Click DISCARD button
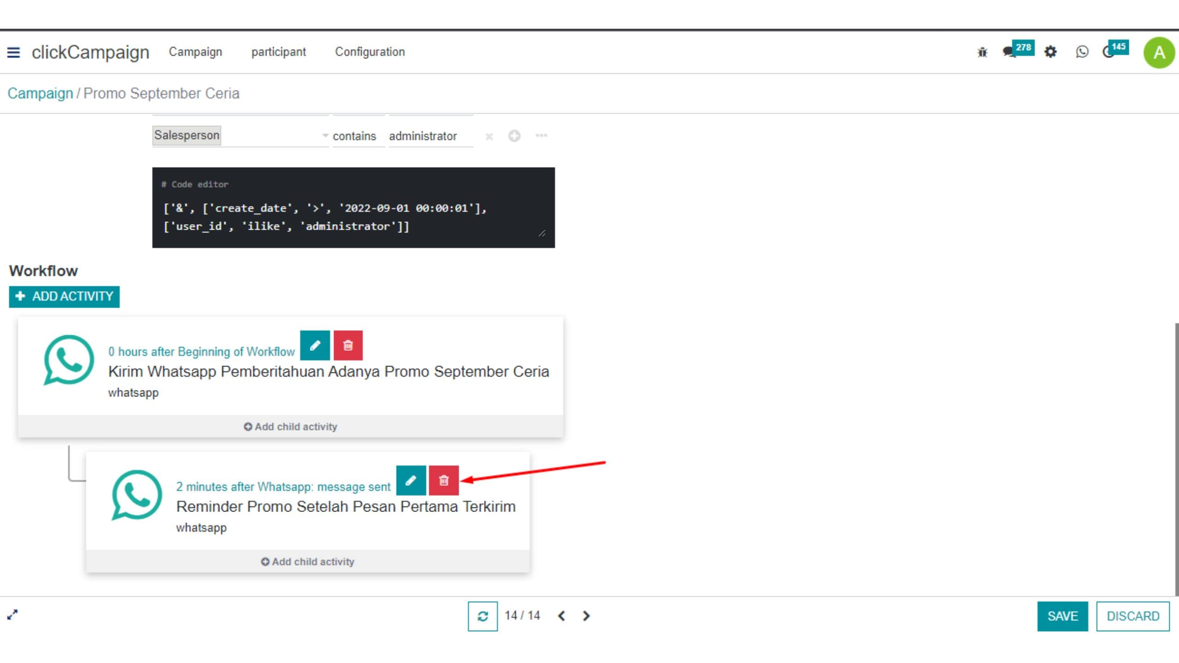 1133,616
